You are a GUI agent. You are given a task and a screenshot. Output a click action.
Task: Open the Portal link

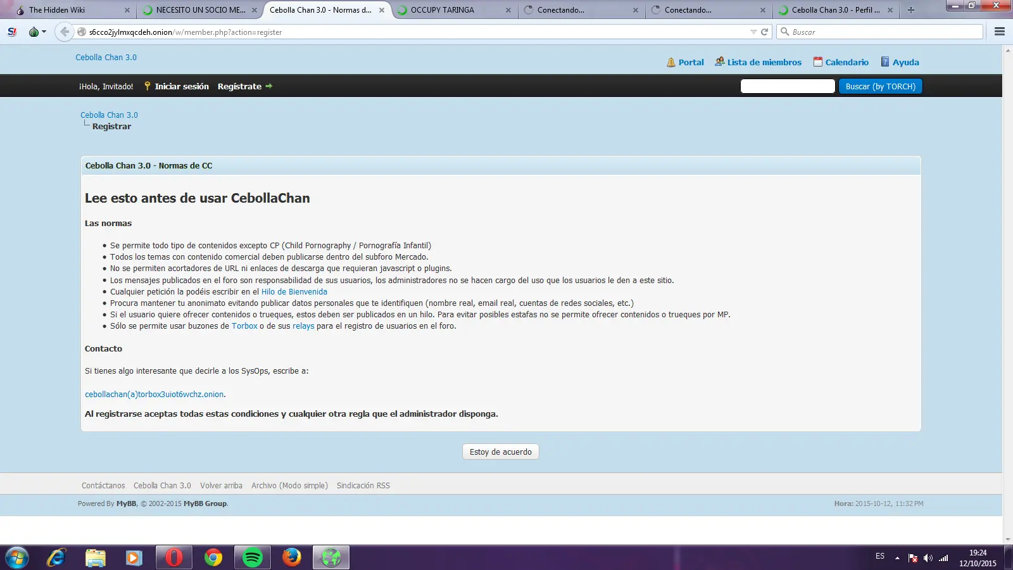tap(691, 62)
